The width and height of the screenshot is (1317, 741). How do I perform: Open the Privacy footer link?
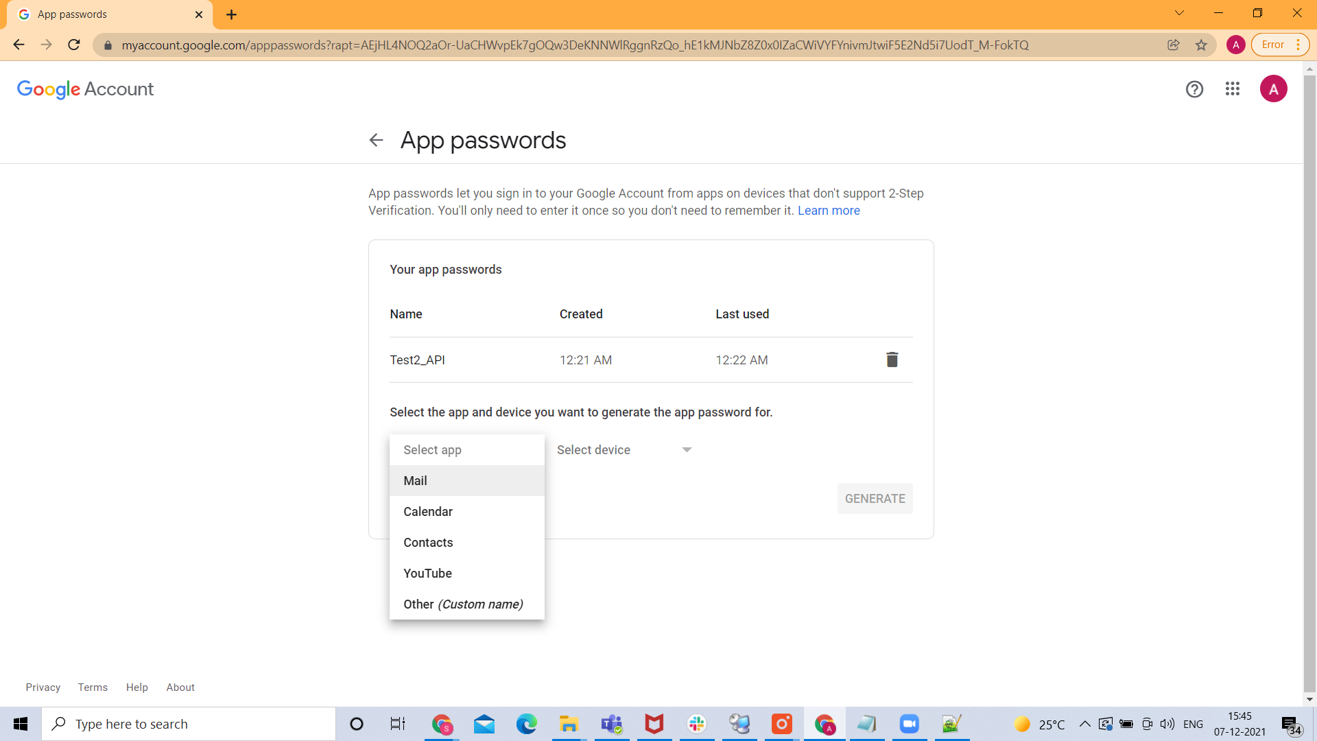43,687
